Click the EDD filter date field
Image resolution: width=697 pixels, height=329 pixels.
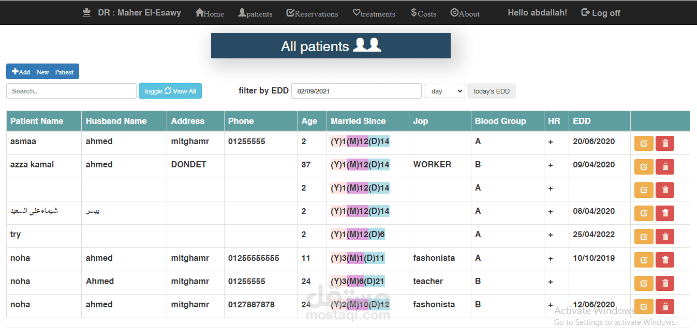coord(357,91)
